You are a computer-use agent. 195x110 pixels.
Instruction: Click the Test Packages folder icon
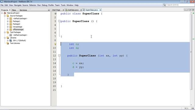[x=8, y=32]
